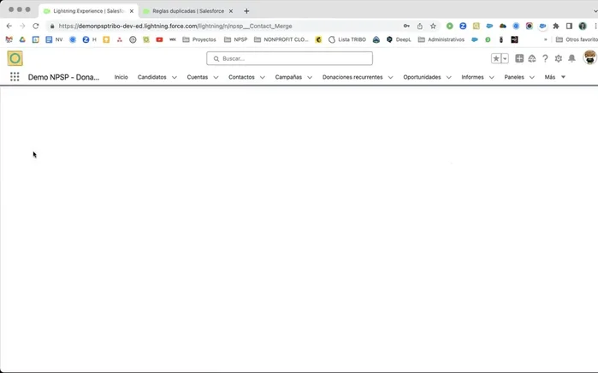The height and width of the screenshot is (373, 598).
Task: Focus the Buscar global search field
Action: pyautogui.click(x=289, y=58)
